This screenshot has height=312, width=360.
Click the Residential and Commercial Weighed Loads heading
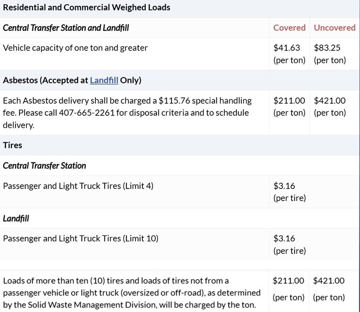86,8
